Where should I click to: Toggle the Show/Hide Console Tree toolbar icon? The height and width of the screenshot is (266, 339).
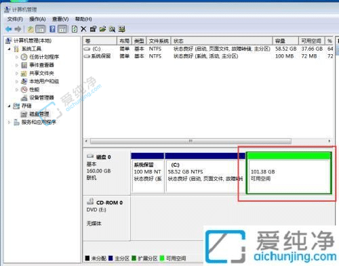41,29
